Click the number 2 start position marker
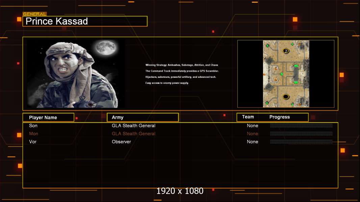The image size is (360, 202). tap(286, 51)
